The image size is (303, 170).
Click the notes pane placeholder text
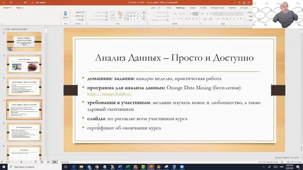[287, 158]
